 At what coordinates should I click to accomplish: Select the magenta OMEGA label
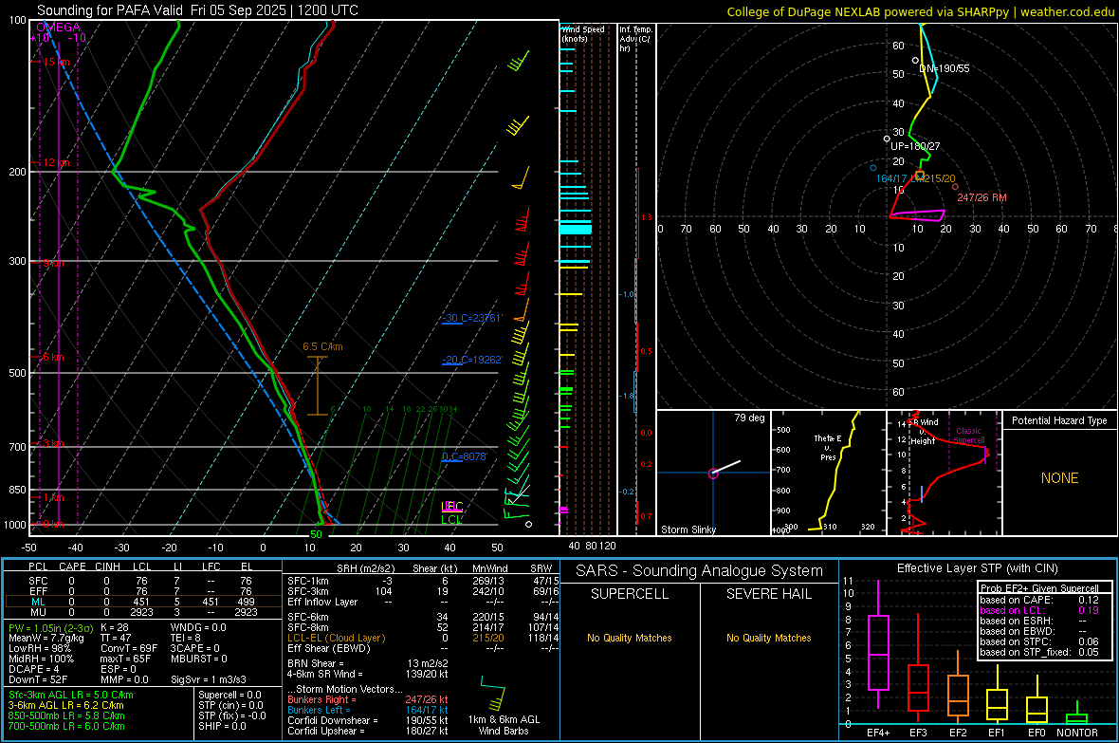click(59, 28)
